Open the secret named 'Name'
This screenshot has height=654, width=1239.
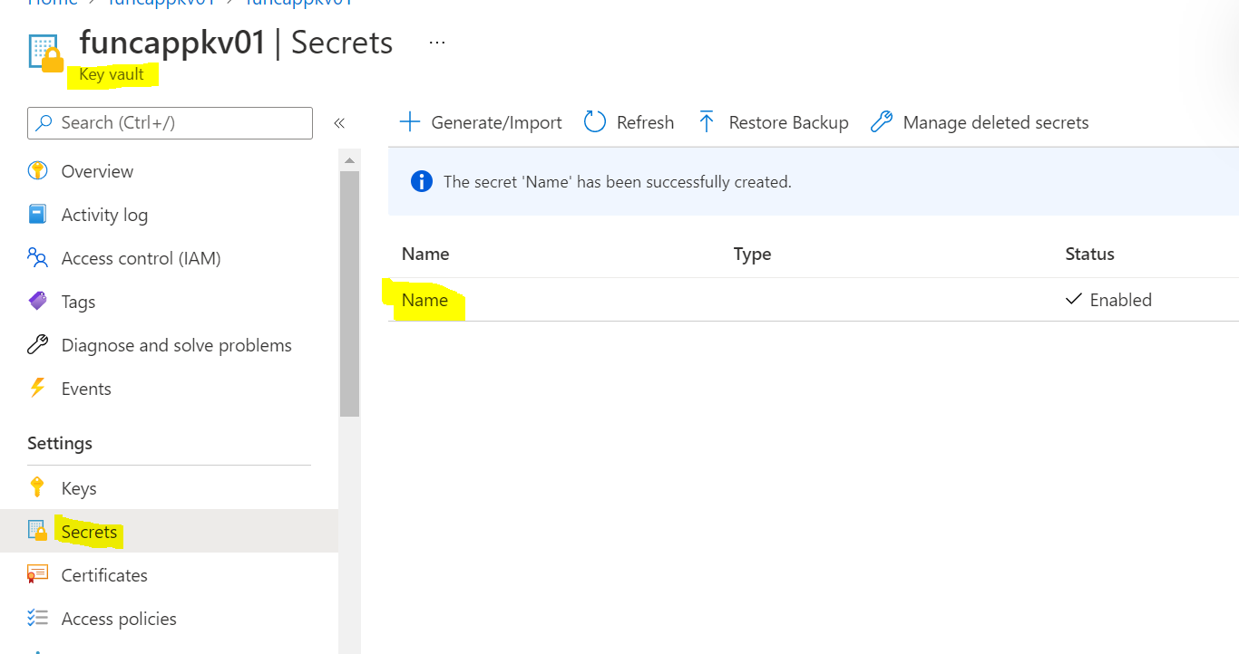424,300
